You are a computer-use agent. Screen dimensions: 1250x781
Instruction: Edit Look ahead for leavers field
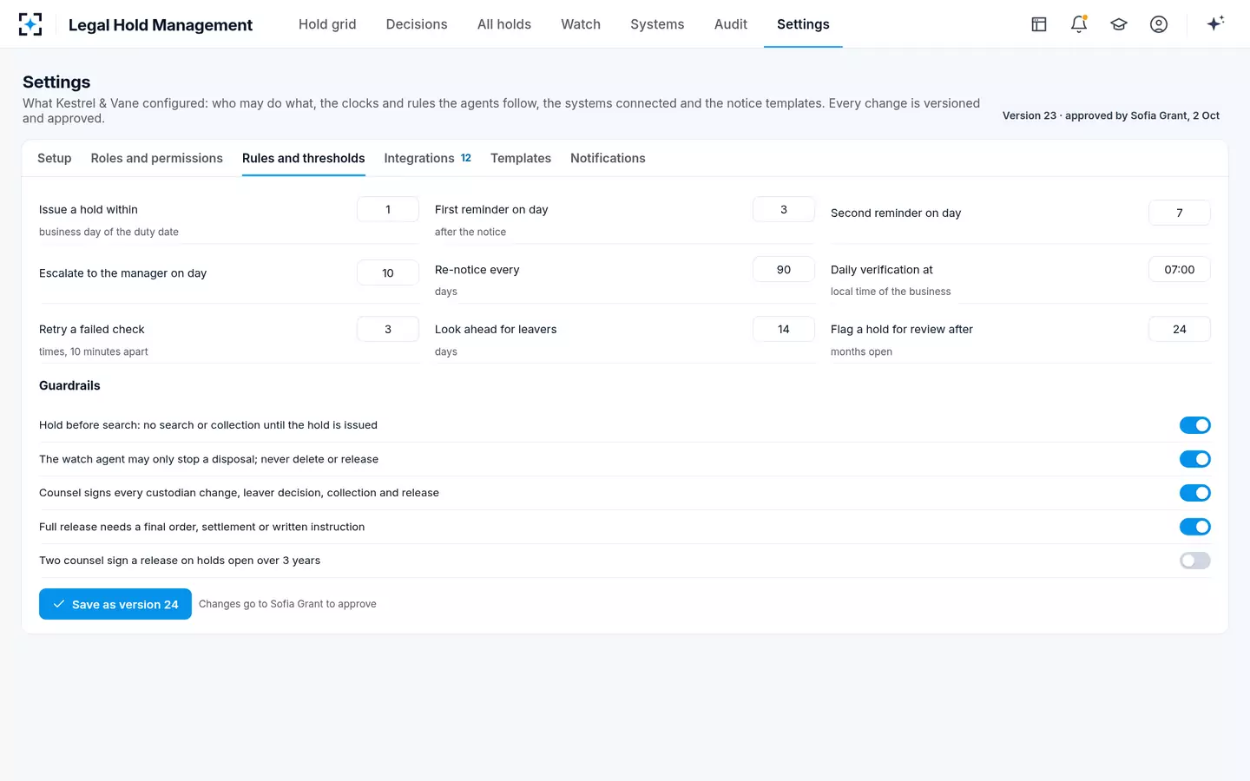point(784,329)
